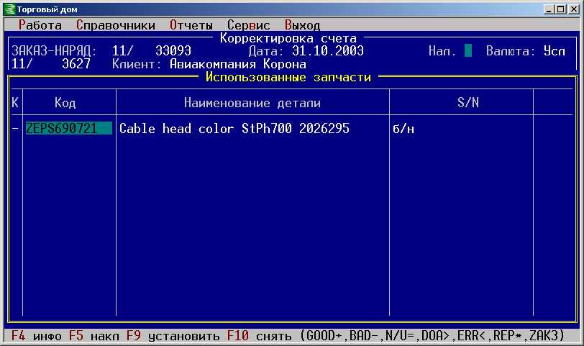Click the green Нал. indicator field
Image resolution: width=584 pixels, height=346 pixels.
(468, 50)
